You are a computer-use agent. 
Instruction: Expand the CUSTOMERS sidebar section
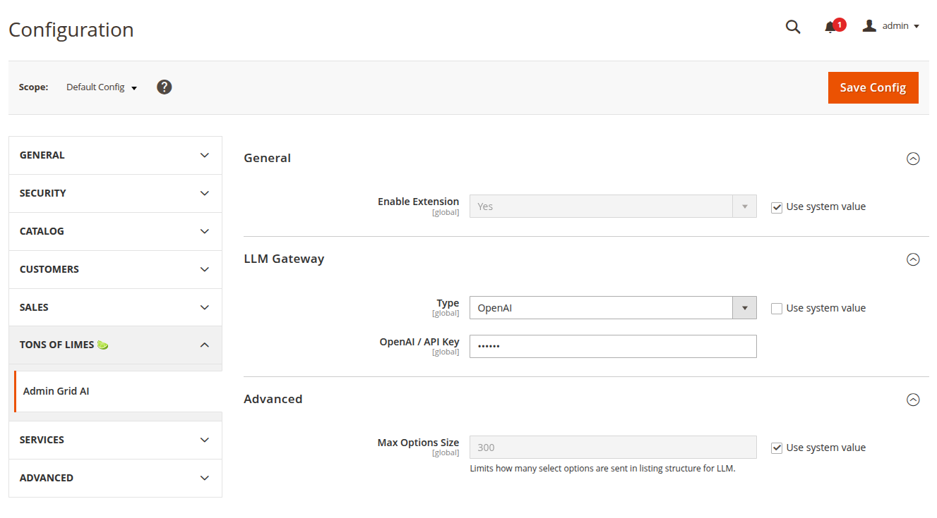[x=115, y=270]
